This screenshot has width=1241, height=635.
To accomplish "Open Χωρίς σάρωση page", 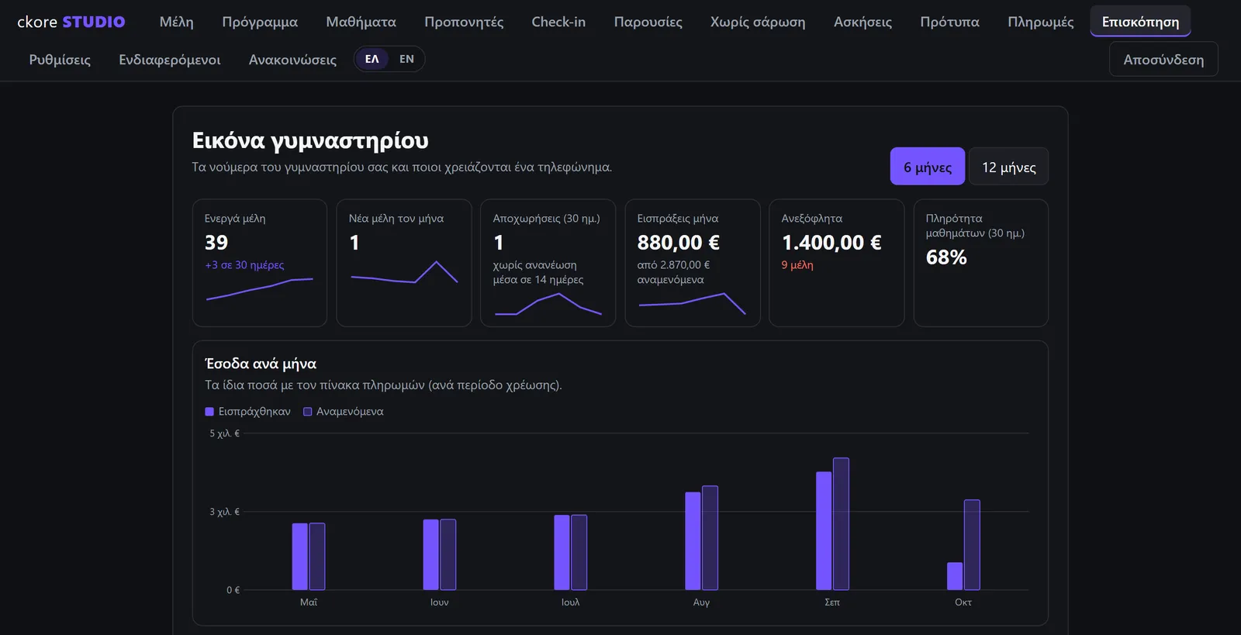I will (758, 22).
